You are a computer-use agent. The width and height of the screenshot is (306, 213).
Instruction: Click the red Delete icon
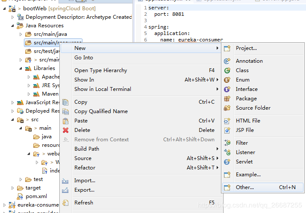[66, 130]
